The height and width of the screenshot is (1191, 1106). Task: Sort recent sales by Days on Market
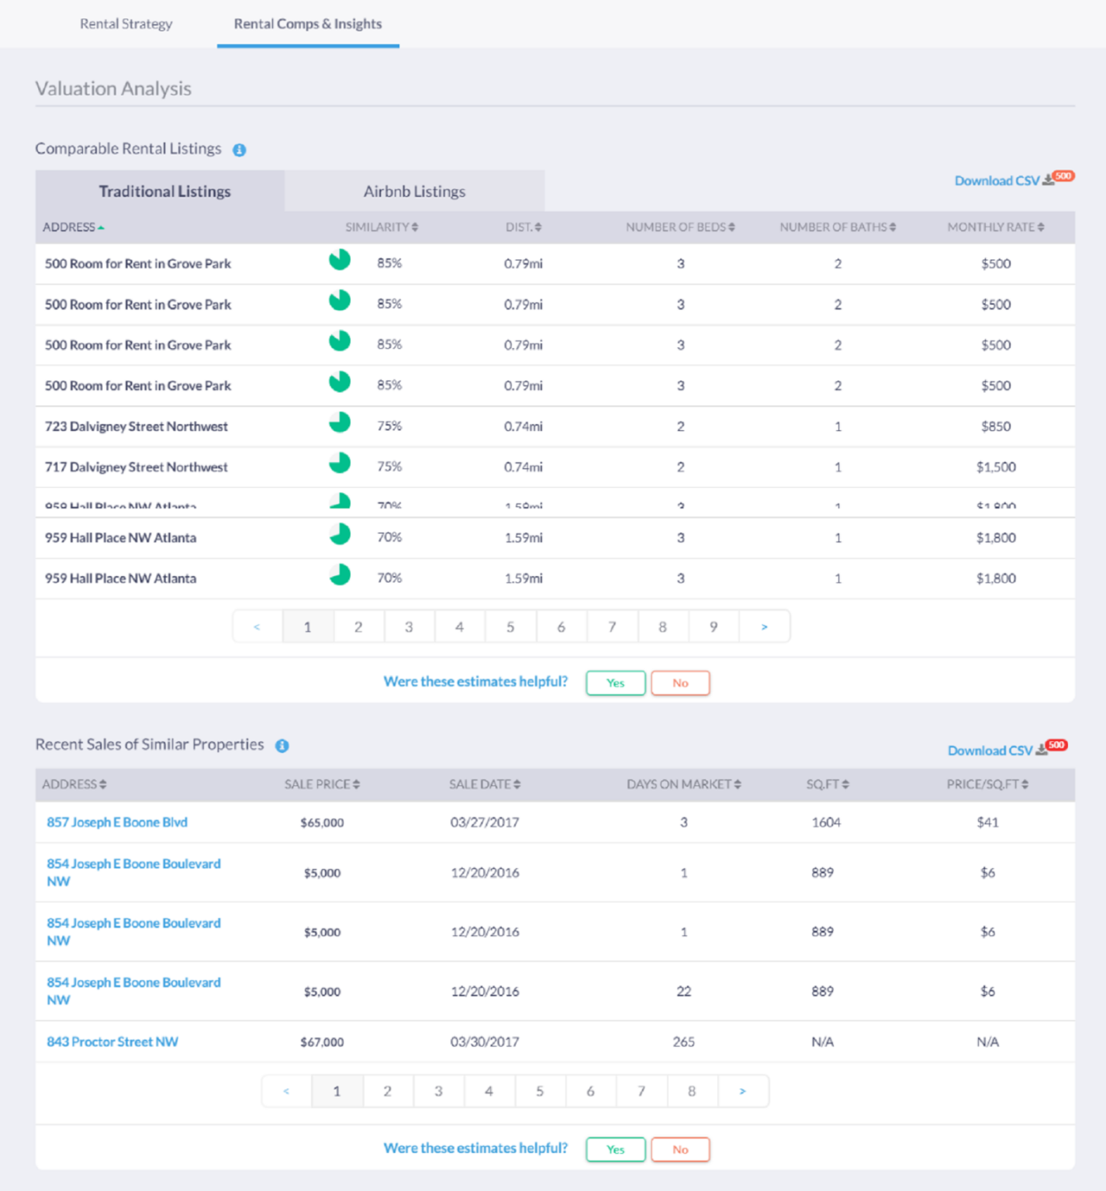pos(683,784)
